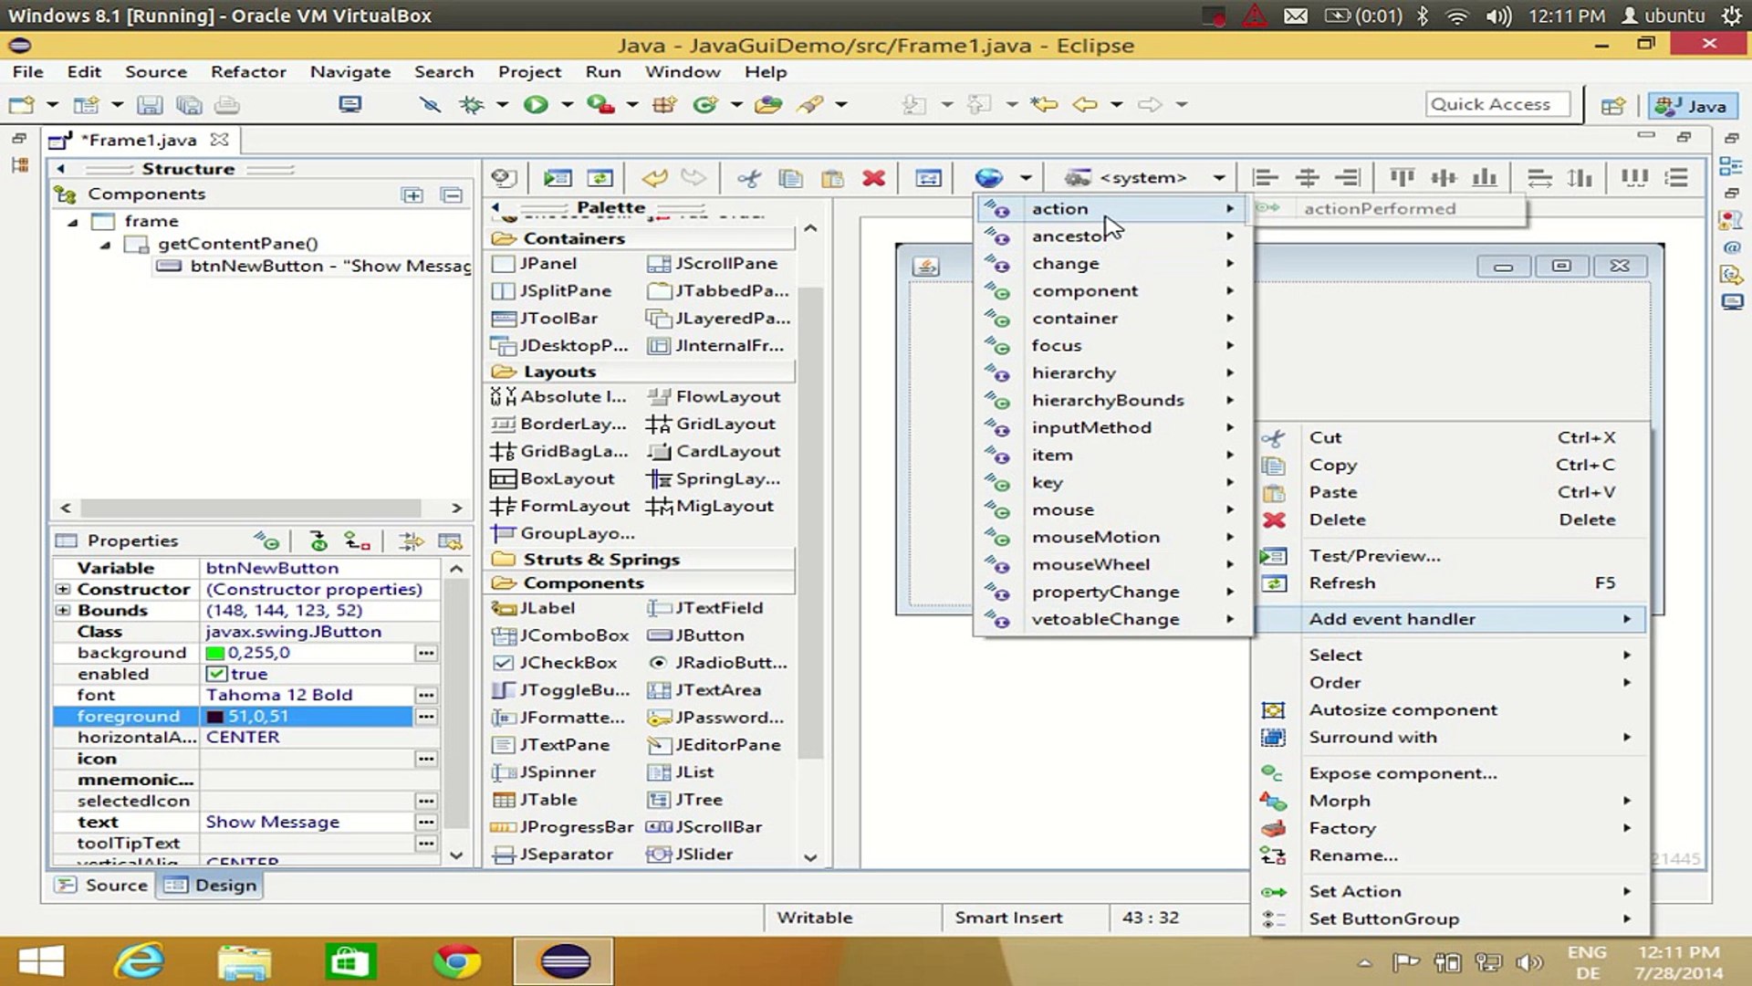Select JToggleButton in the palette
1752x986 pixels.
pos(560,690)
